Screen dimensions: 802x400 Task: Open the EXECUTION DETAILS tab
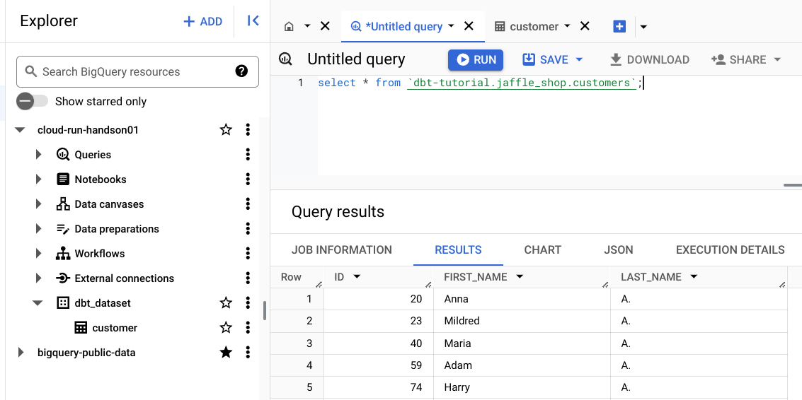tap(731, 249)
